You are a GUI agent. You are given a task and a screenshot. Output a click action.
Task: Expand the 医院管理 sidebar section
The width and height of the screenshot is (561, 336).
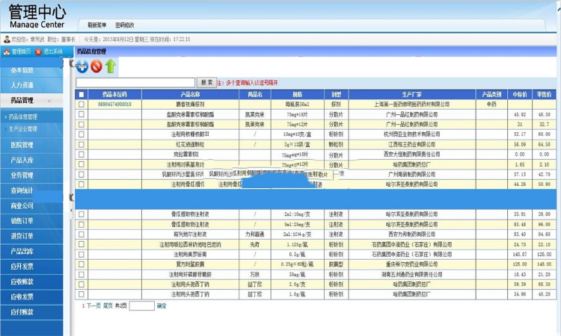(x=22, y=145)
